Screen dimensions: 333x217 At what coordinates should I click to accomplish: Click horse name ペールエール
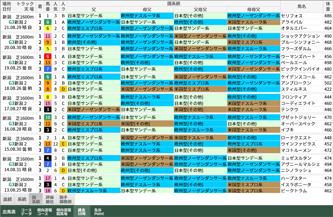[x=294, y=63]
